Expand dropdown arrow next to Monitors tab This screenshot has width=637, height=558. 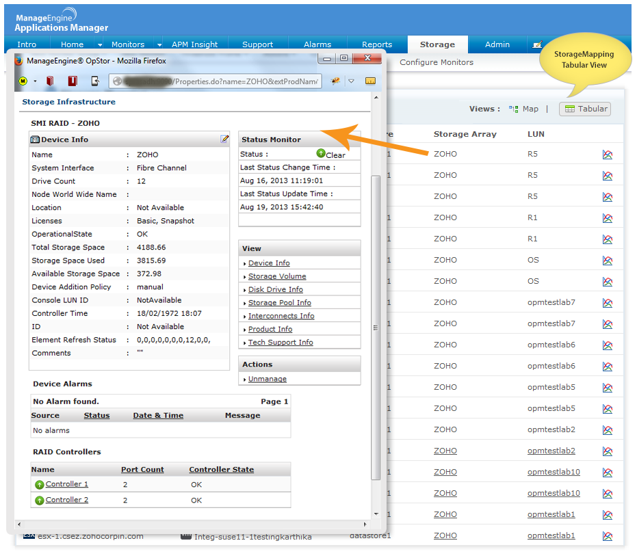coord(159,44)
